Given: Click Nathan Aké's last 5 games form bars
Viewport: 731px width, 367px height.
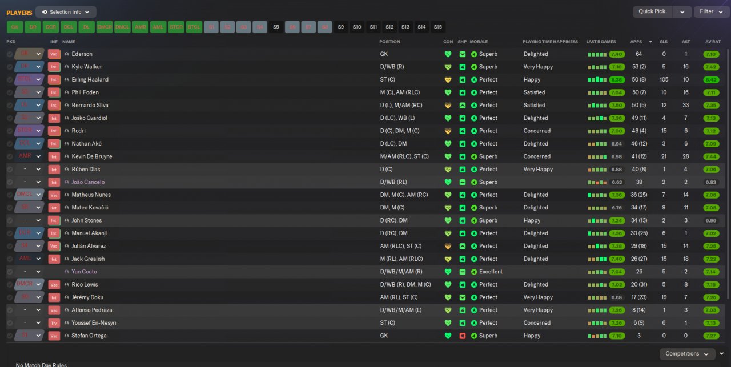Looking at the screenshot, I should (597, 144).
